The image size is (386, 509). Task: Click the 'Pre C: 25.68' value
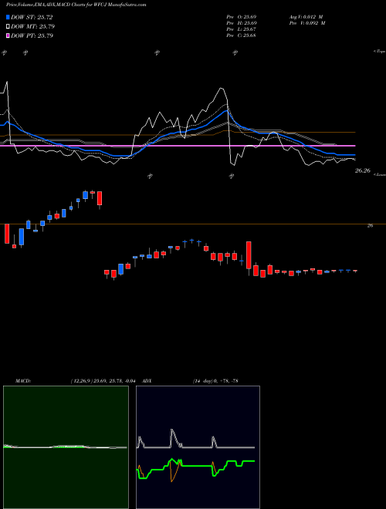(242, 35)
